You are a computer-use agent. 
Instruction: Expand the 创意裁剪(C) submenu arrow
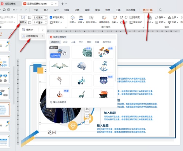[43, 36]
